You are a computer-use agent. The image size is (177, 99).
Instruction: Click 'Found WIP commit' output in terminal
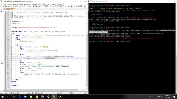[x=110, y=37]
